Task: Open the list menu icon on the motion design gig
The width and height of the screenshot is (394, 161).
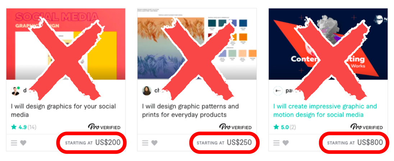Action: point(276,143)
